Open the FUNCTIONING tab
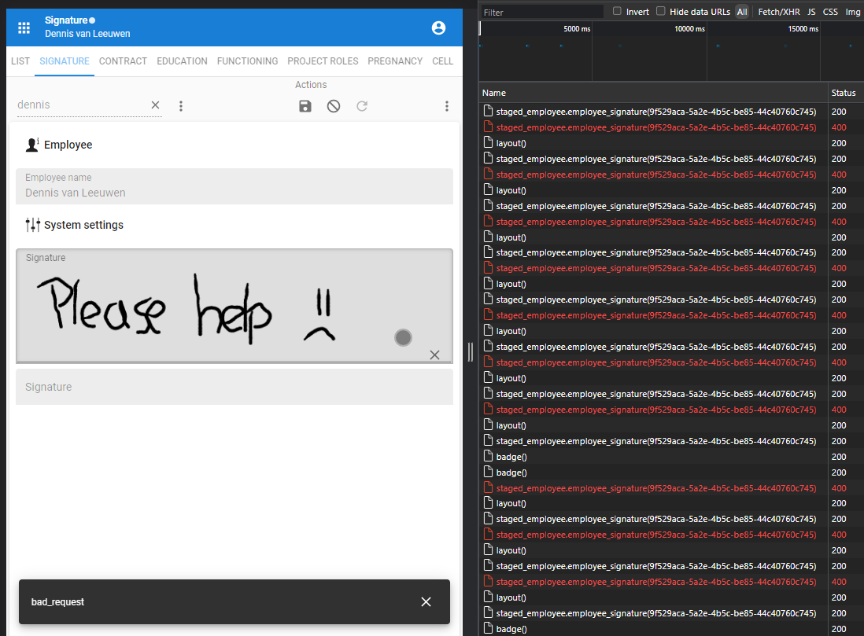 pyautogui.click(x=247, y=61)
